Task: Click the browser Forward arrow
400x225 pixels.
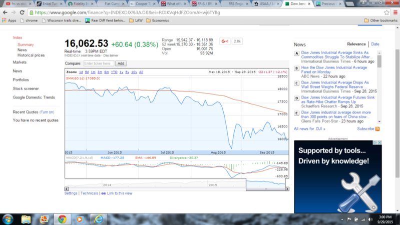Action: [x=14, y=12]
